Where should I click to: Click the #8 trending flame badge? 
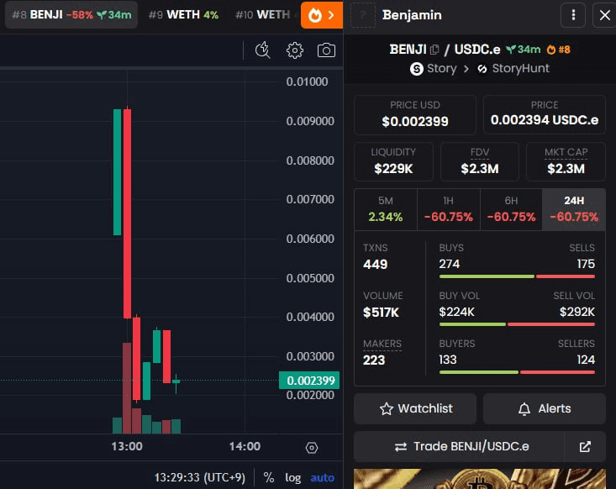[559, 50]
